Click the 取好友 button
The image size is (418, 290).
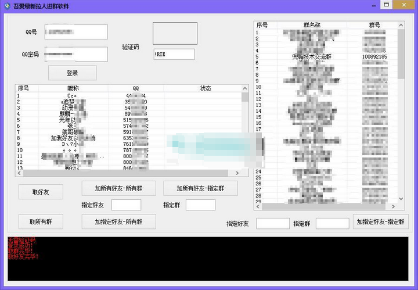pyautogui.click(x=41, y=192)
